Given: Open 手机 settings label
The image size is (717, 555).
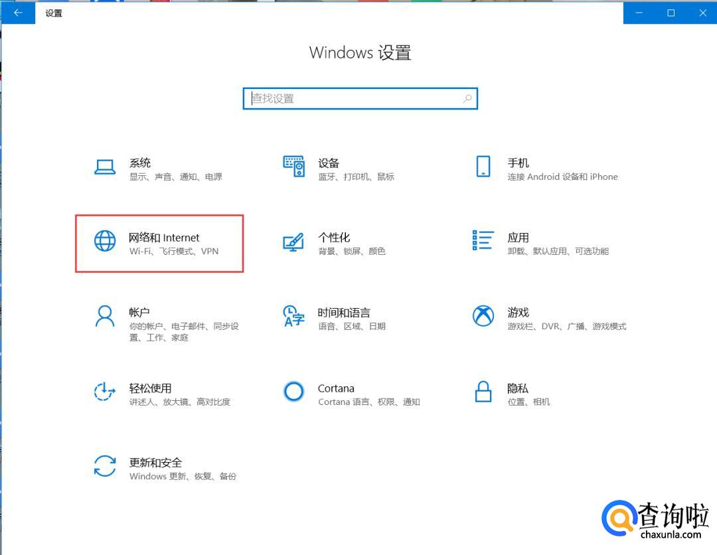Looking at the screenshot, I should (518, 163).
